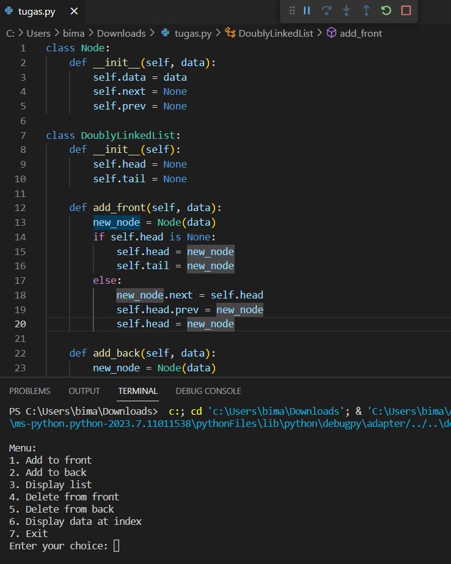Grab the debug toolbar drag handle
Viewport: 451px width, 564px height.
(x=292, y=10)
